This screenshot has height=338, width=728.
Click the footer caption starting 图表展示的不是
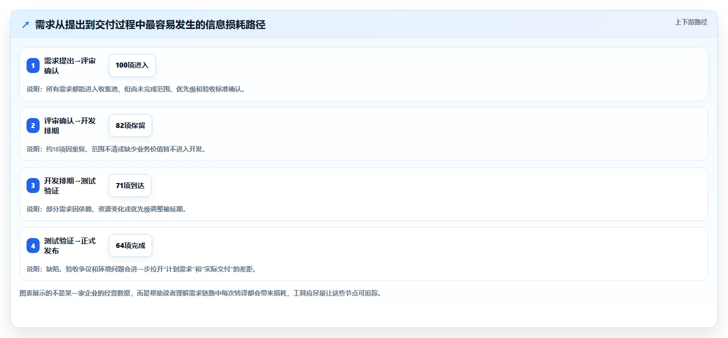point(200,293)
